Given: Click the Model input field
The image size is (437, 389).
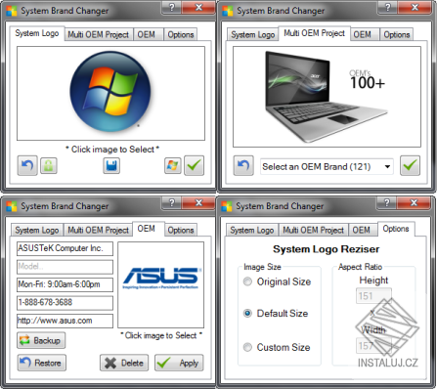Looking at the screenshot, I should point(65,267).
